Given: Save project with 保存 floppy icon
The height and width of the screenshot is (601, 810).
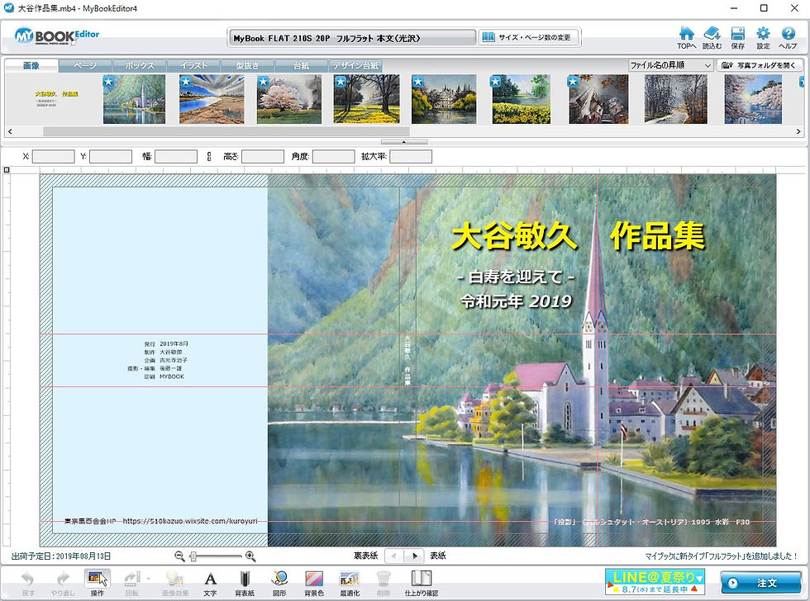Looking at the screenshot, I should click(x=737, y=38).
